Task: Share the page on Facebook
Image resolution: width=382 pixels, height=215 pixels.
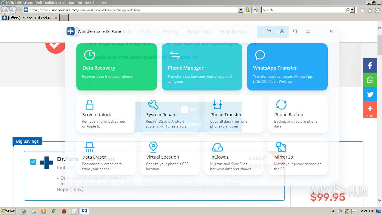Action: point(370,65)
